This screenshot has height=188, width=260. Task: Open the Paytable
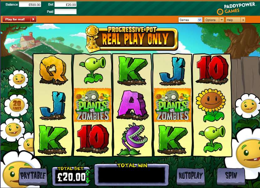pos(33,176)
